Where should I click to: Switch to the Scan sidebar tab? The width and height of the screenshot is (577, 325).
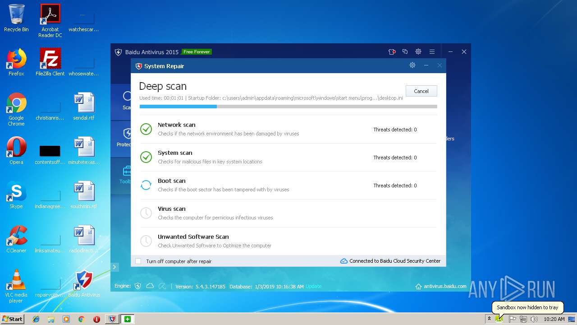click(121, 102)
